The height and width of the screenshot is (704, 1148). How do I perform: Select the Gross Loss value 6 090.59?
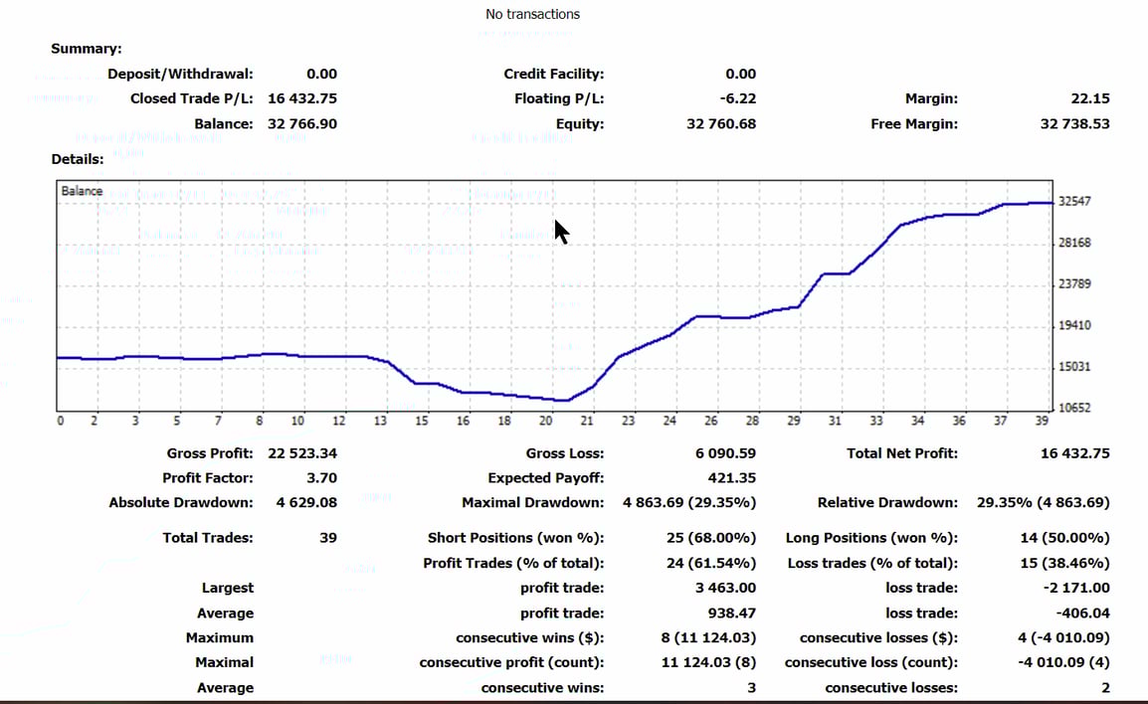pos(725,453)
